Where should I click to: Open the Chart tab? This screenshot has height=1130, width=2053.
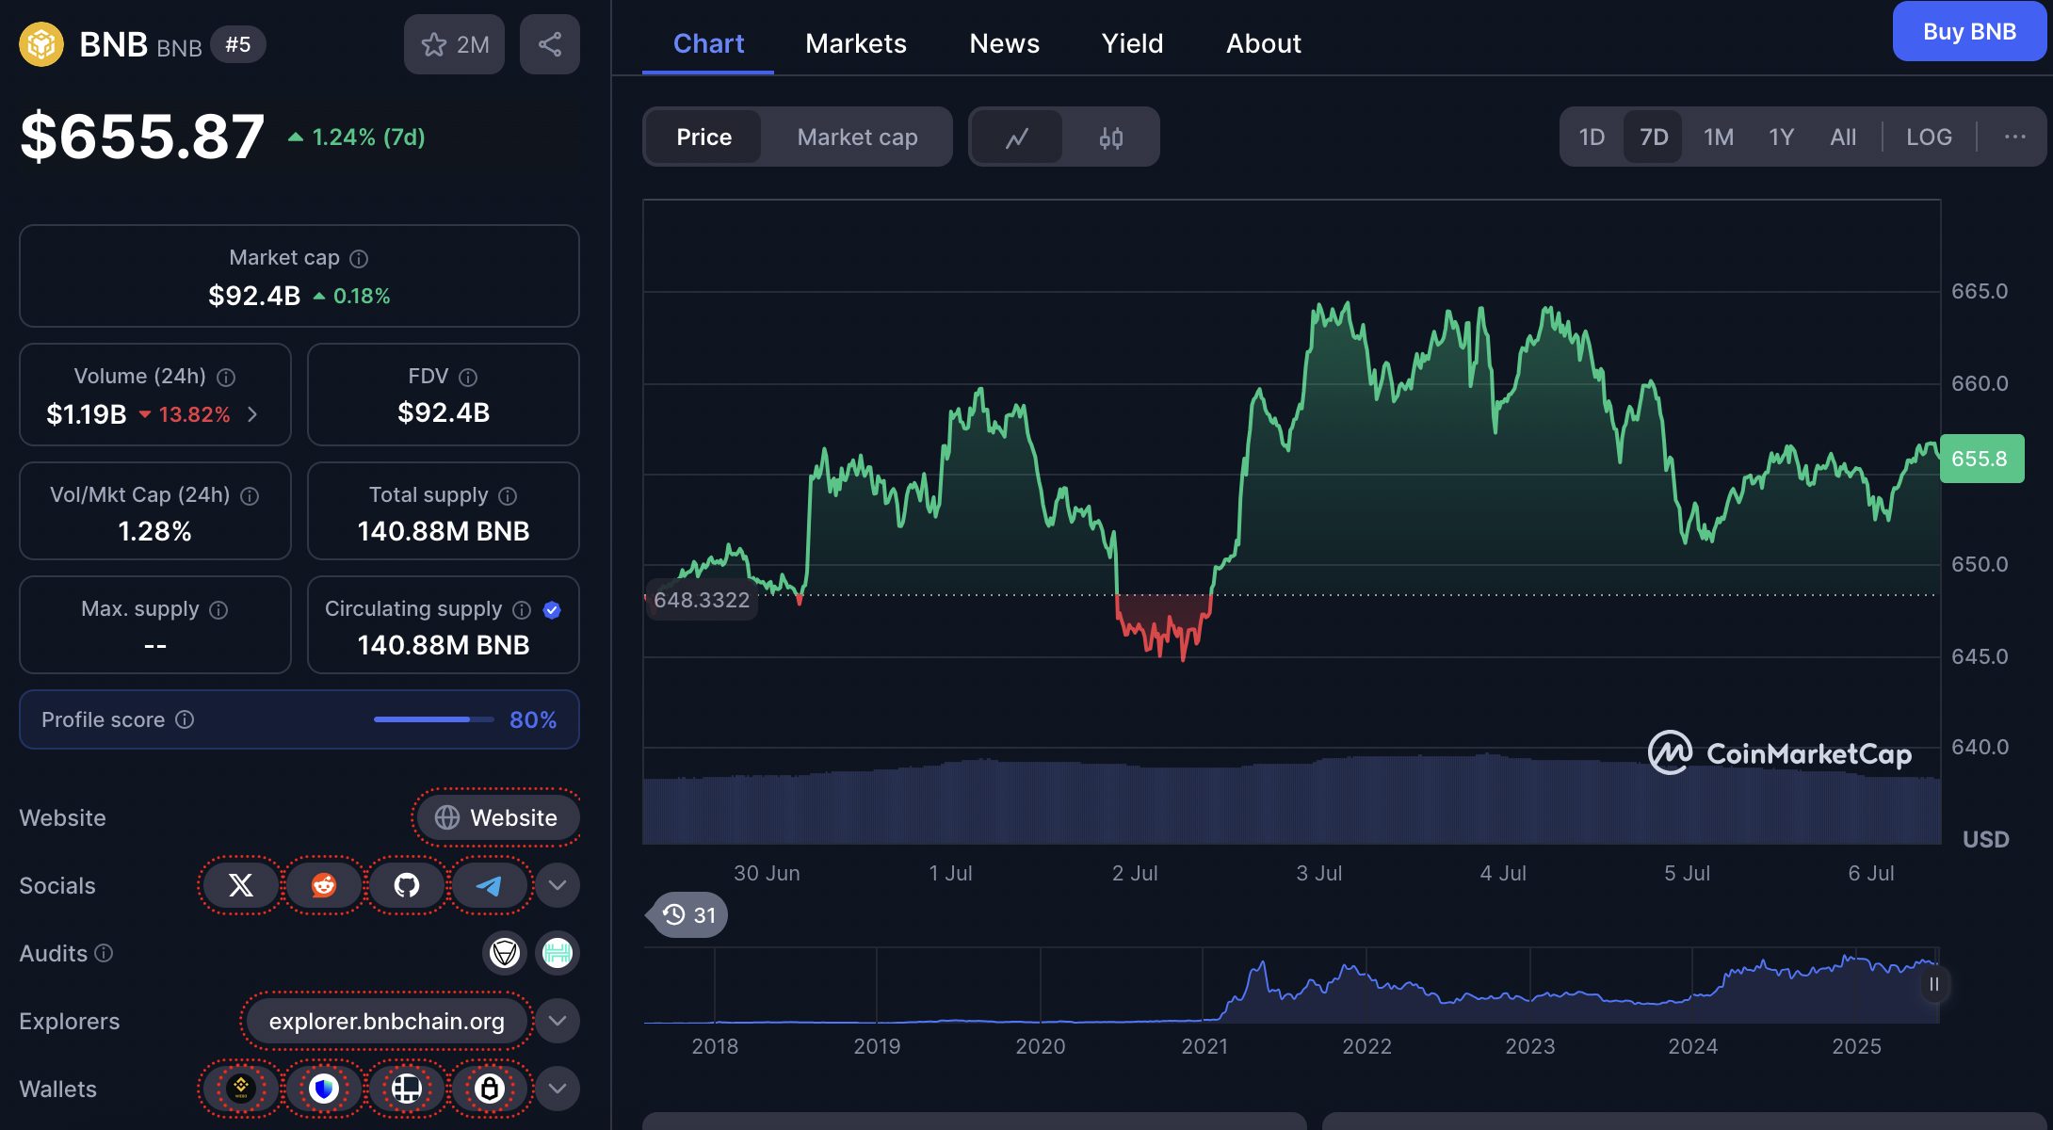click(708, 43)
